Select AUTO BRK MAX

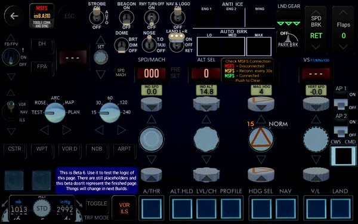259,47
